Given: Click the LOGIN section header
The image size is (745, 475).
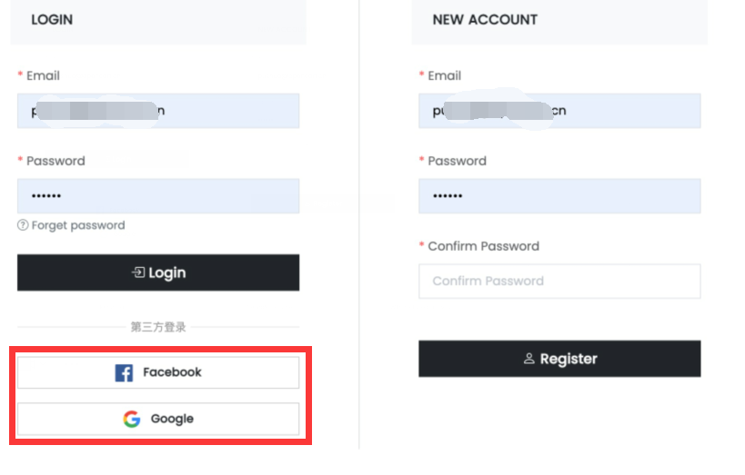Looking at the screenshot, I should pos(52,19).
